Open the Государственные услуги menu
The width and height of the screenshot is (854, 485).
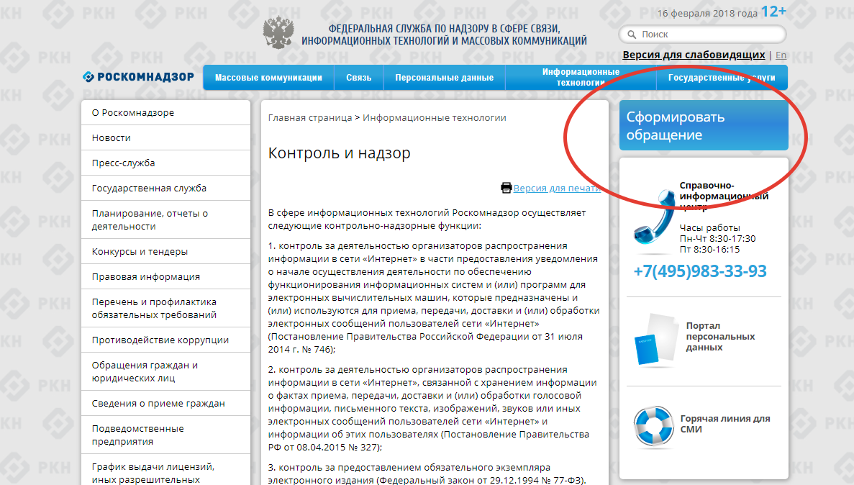point(722,78)
